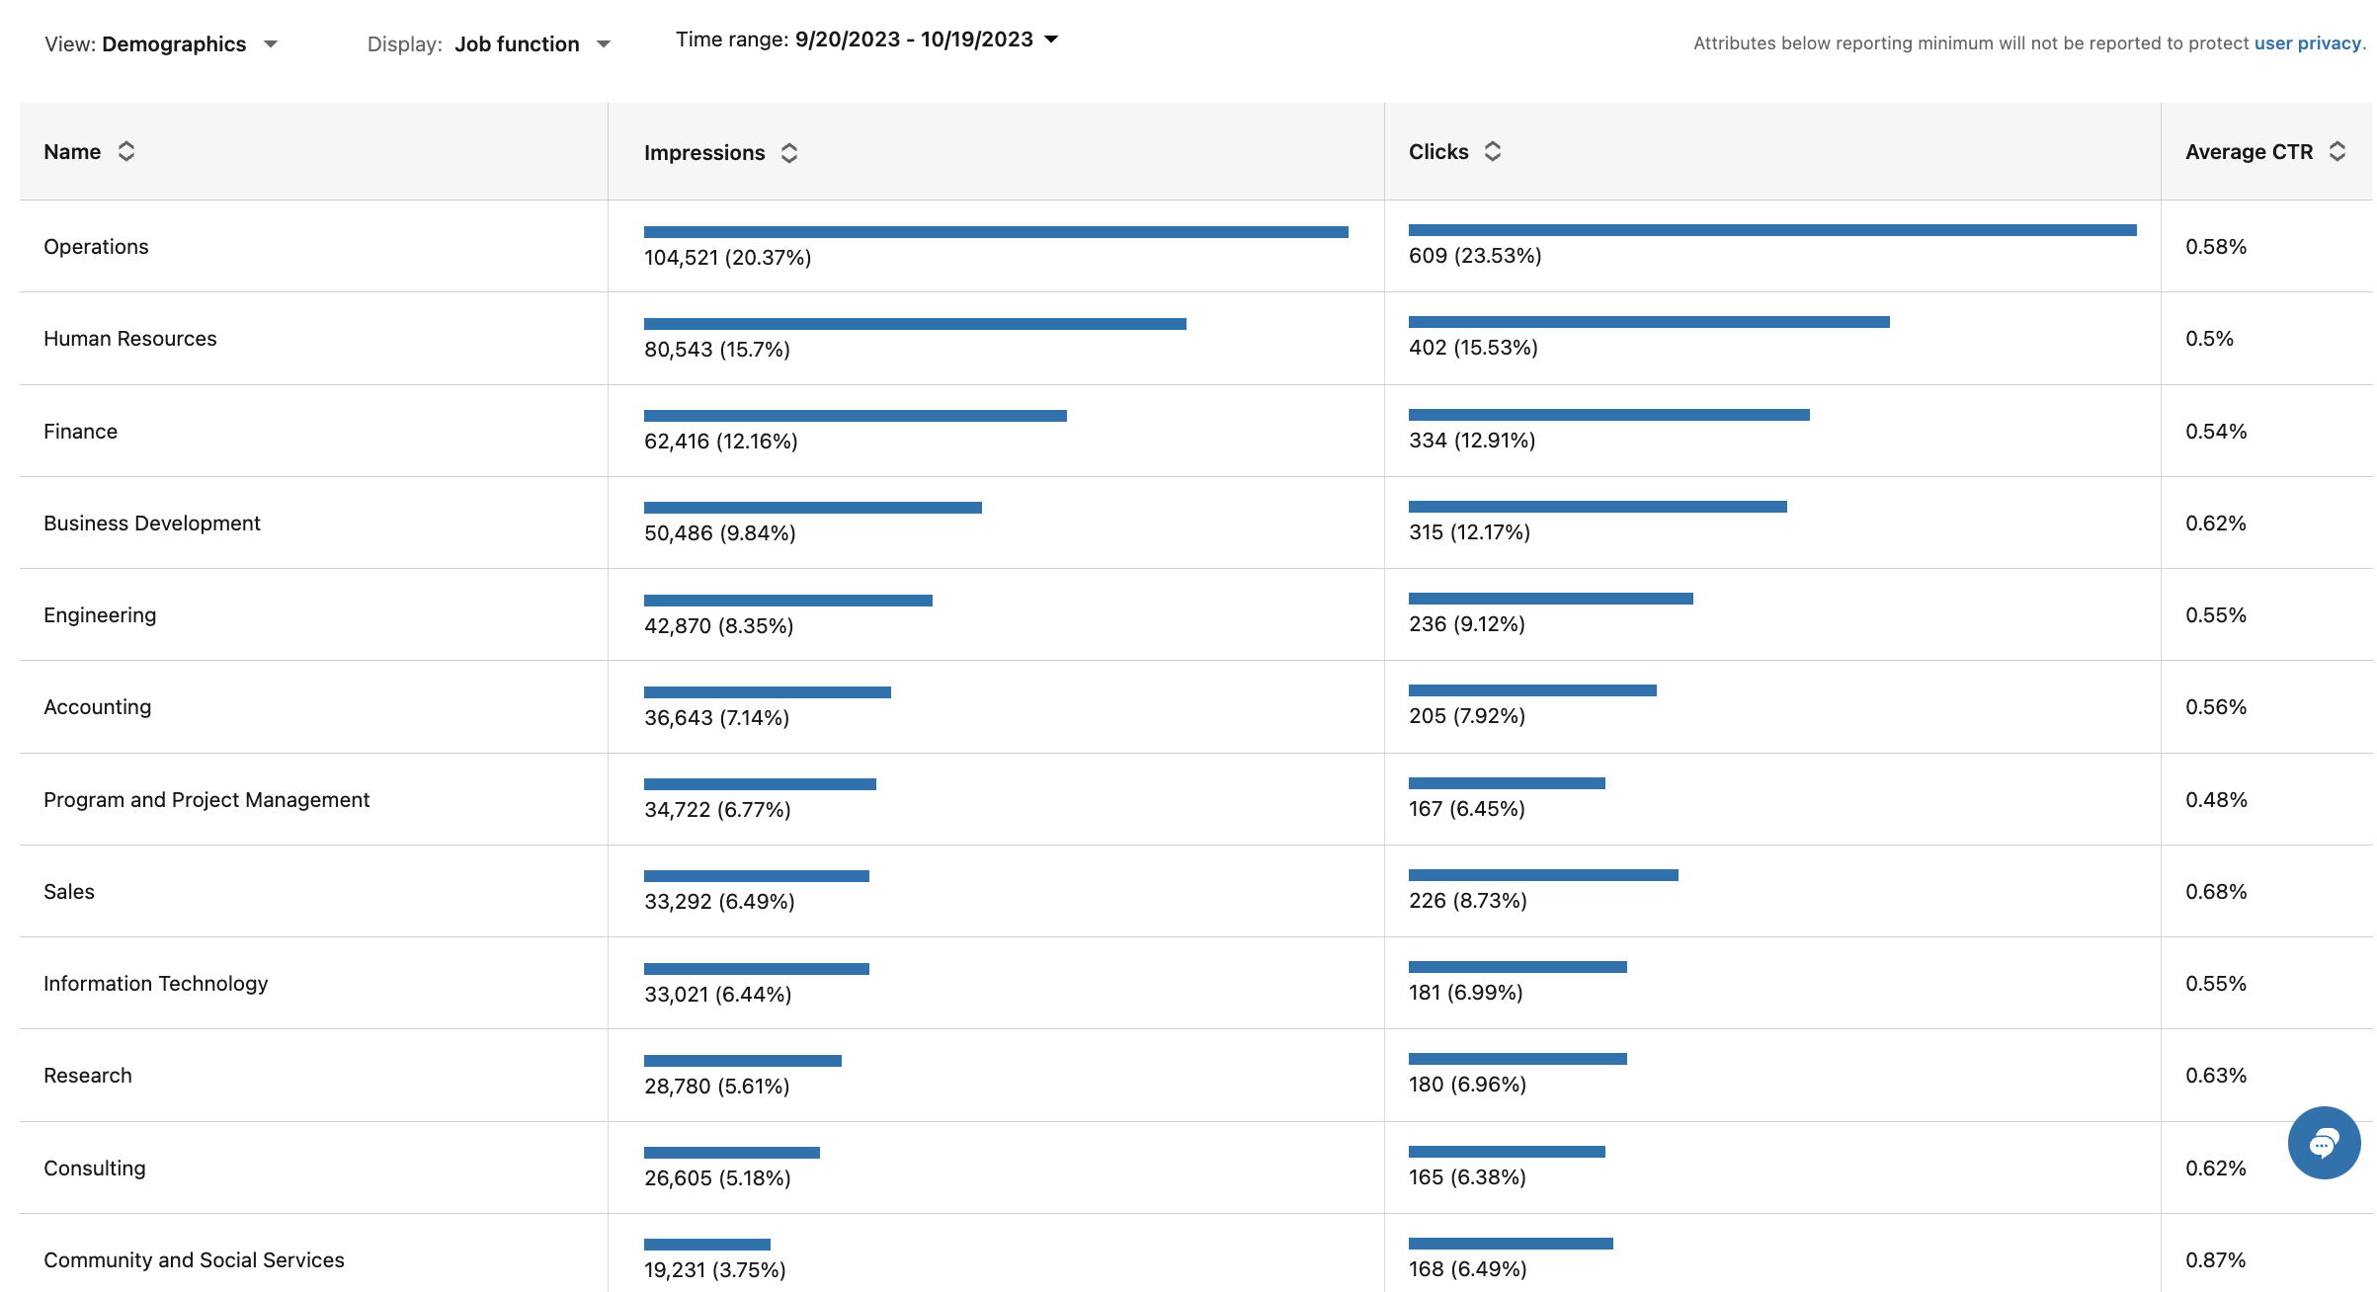Open the View Demographics dropdown
Screen dimensions: 2377x1292
coord(161,44)
